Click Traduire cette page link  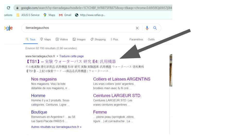(72, 56)
